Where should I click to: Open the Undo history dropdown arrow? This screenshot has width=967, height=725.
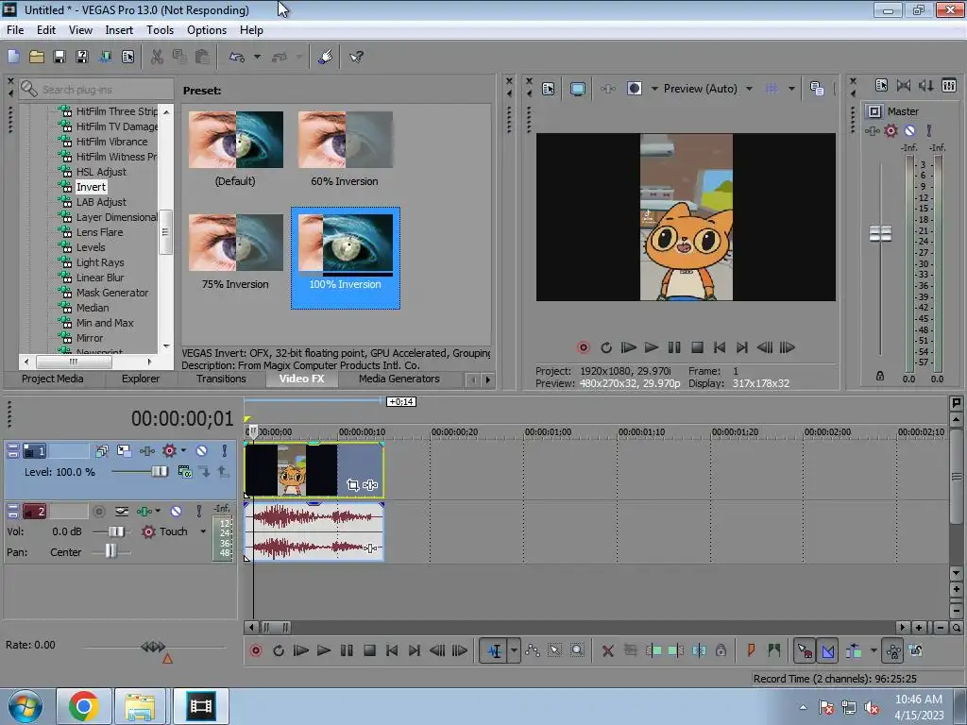tap(257, 57)
